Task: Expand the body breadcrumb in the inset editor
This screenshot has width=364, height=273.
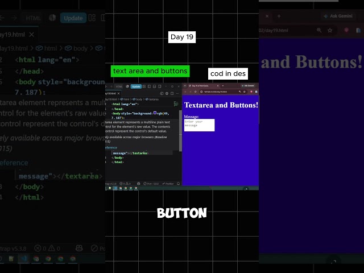Action: [x=137, y=100]
